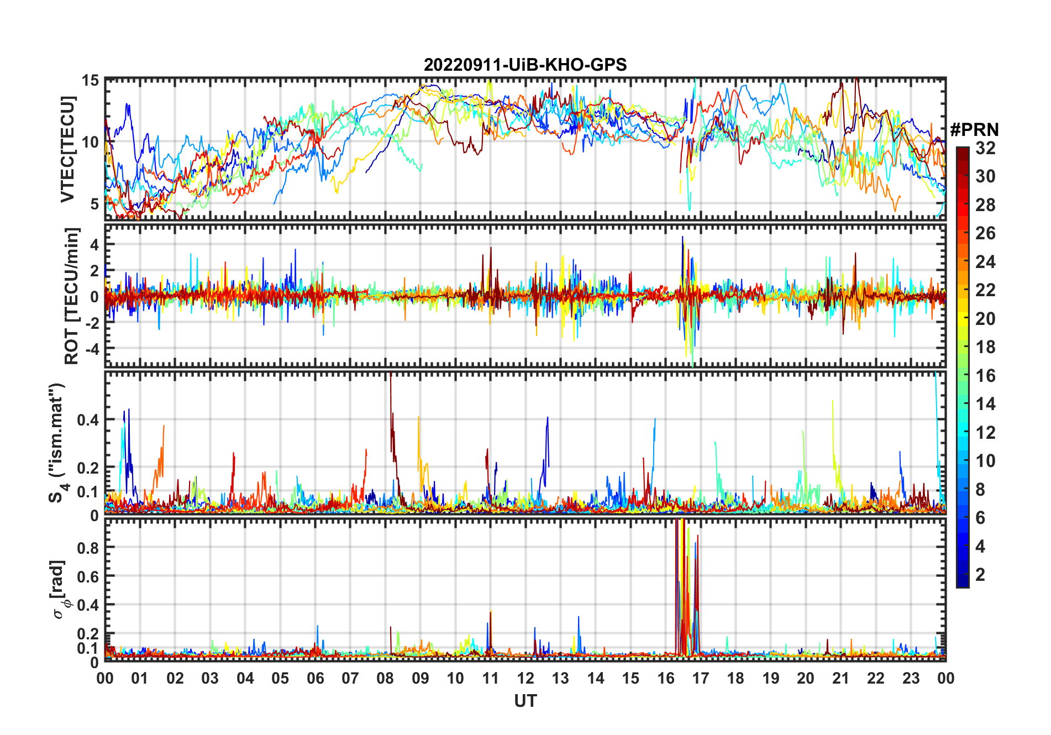Pick UT hour tick label 15
Screen dimensions: 1051x735
click(x=630, y=678)
